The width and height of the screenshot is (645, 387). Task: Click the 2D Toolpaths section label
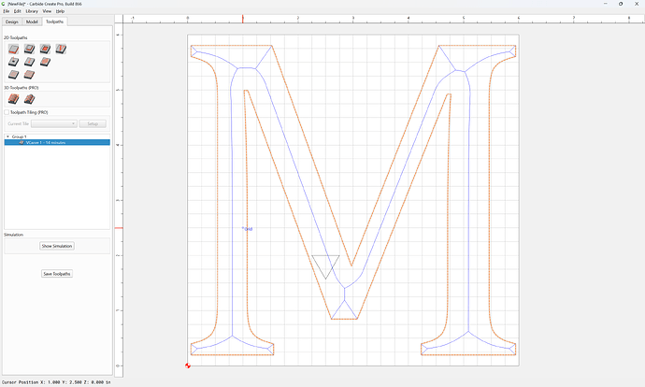point(16,37)
